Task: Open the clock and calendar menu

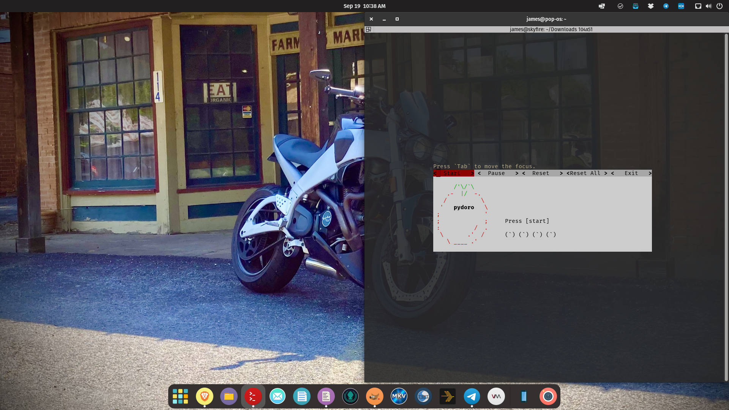Action: tap(364, 6)
